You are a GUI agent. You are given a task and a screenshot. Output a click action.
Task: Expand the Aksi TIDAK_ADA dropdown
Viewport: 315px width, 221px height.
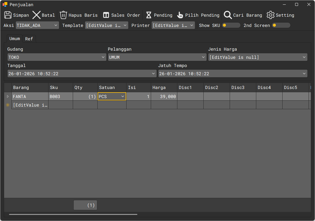click(56, 25)
